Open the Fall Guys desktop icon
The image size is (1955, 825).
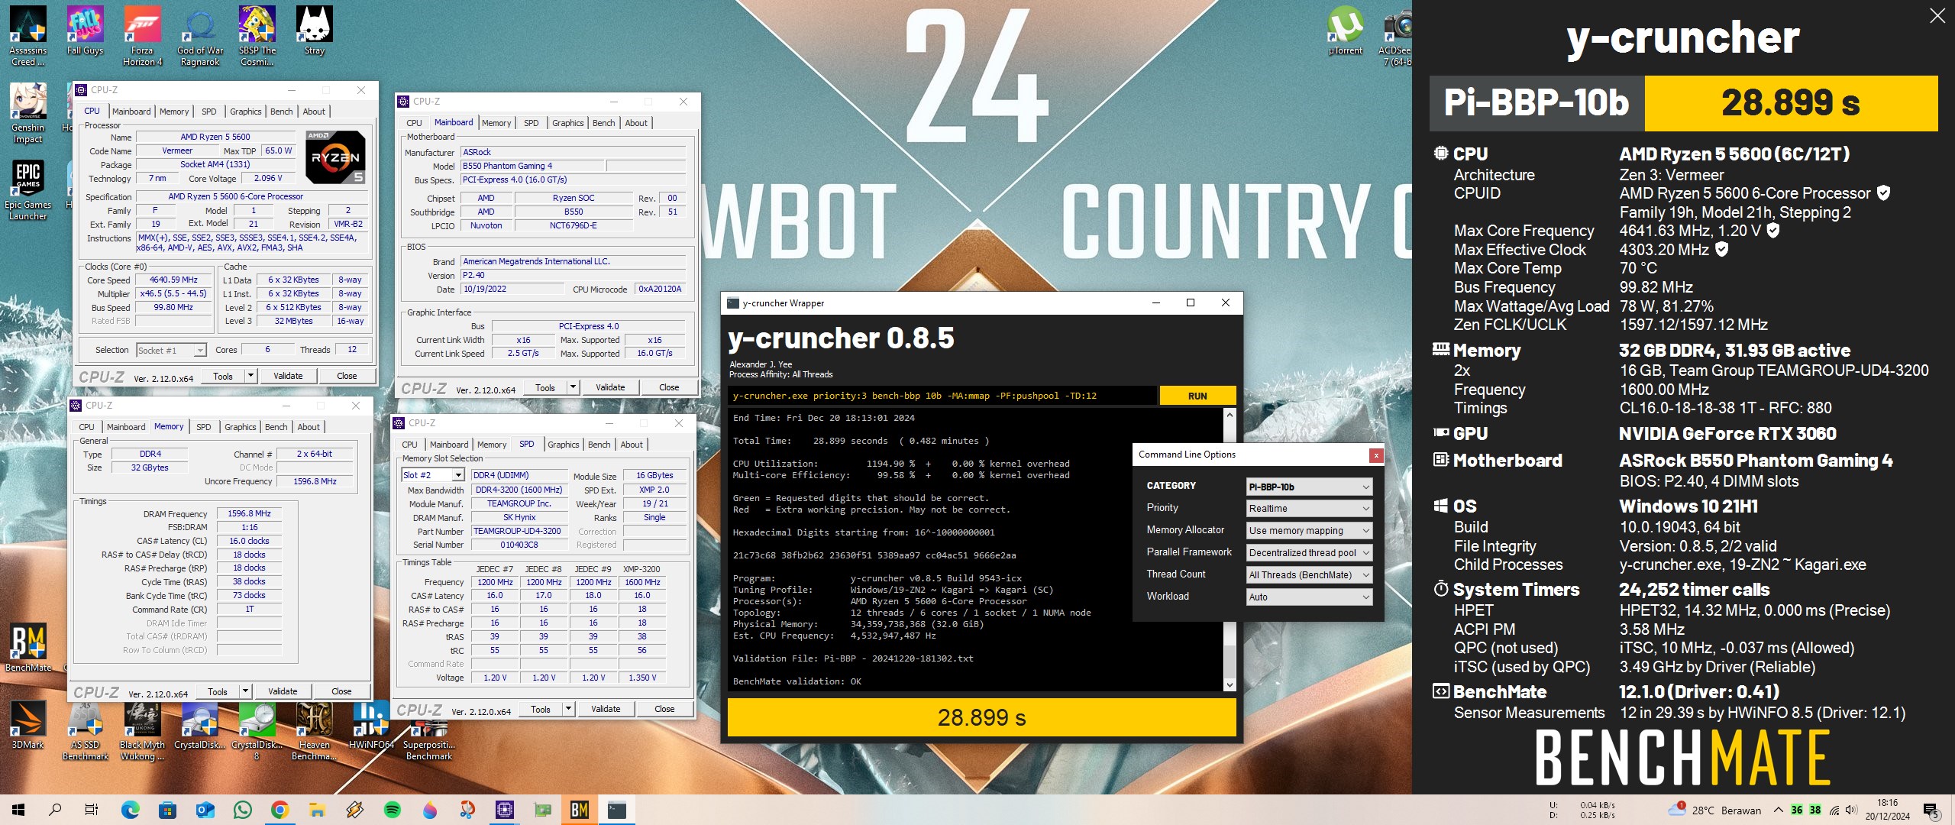coord(85,31)
